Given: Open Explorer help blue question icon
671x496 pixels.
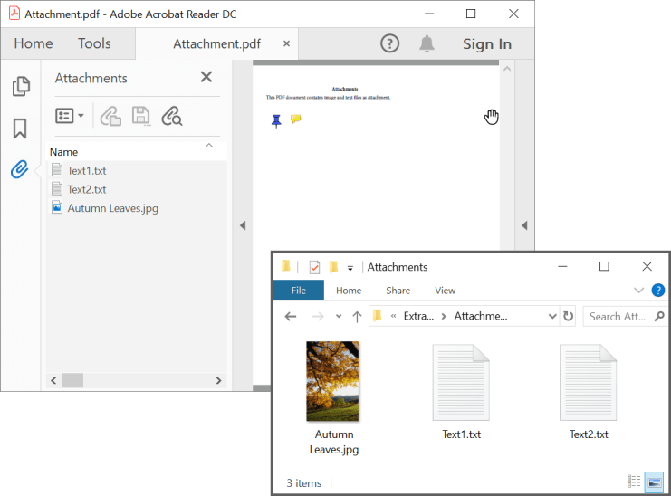Looking at the screenshot, I should [x=658, y=291].
